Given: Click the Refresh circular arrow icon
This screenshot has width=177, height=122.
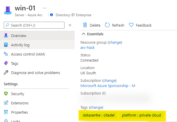Looking at the screenshot, I should [x=107, y=25].
